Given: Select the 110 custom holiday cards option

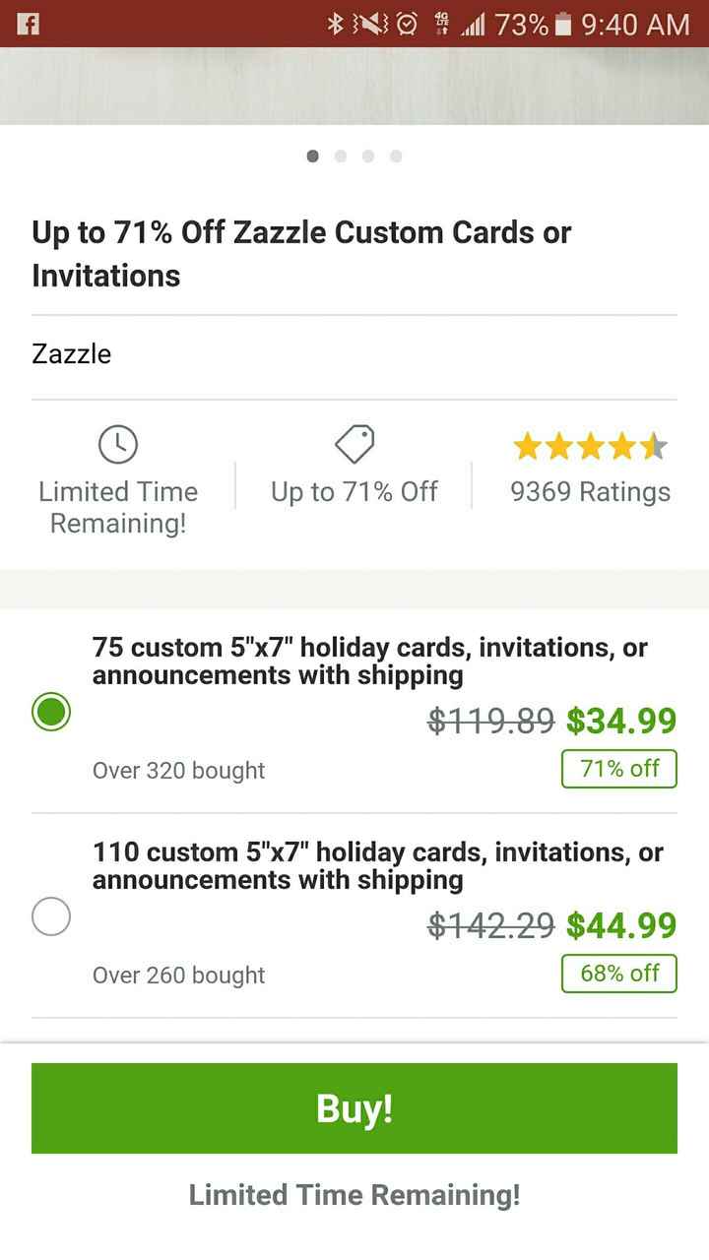Looking at the screenshot, I should [x=51, y=916].
